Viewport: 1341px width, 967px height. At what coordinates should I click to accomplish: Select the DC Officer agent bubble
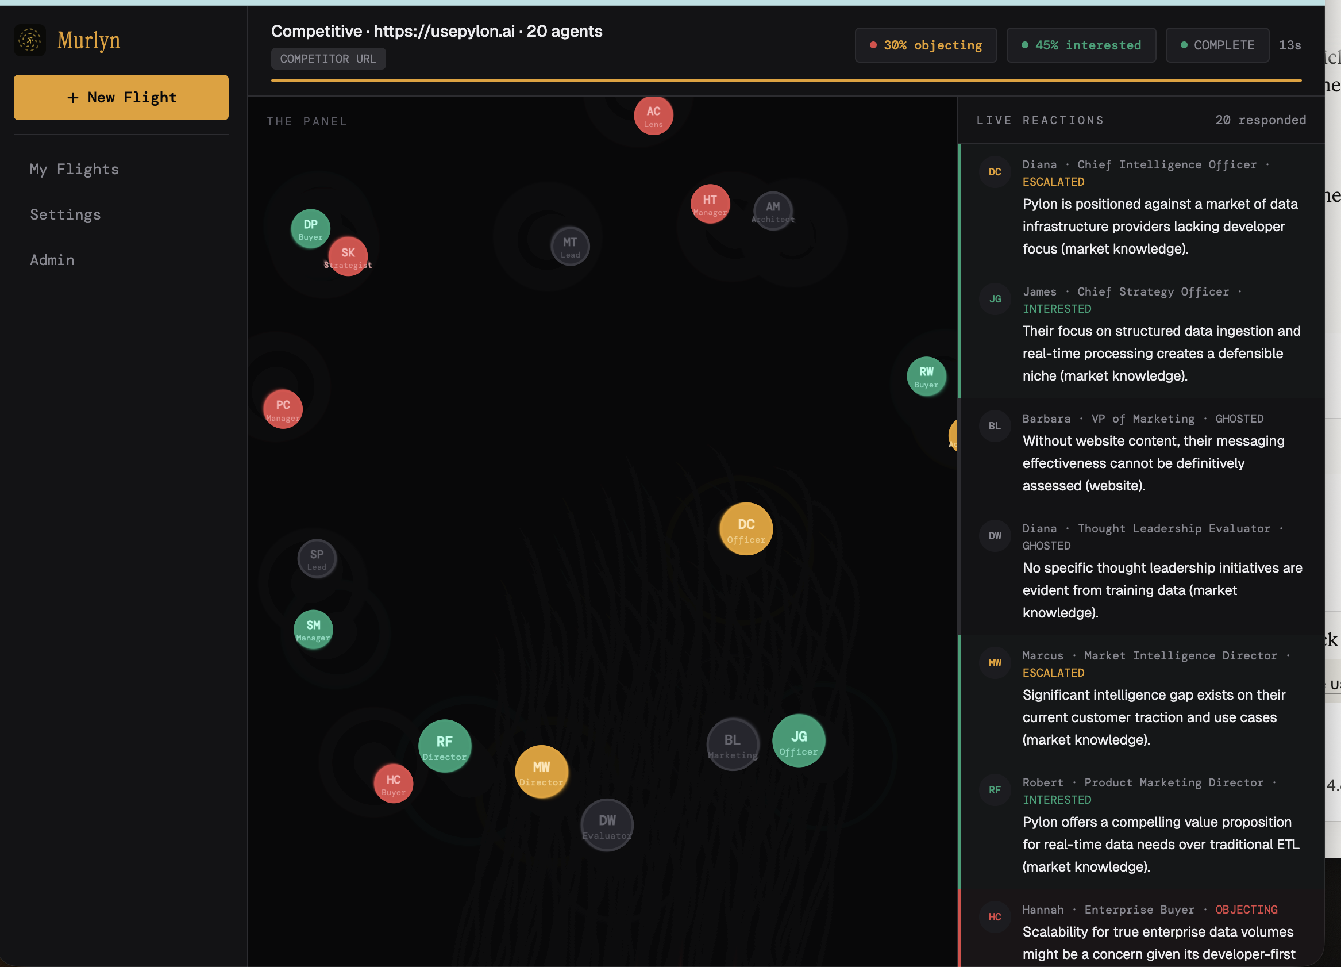pos(746,528)
